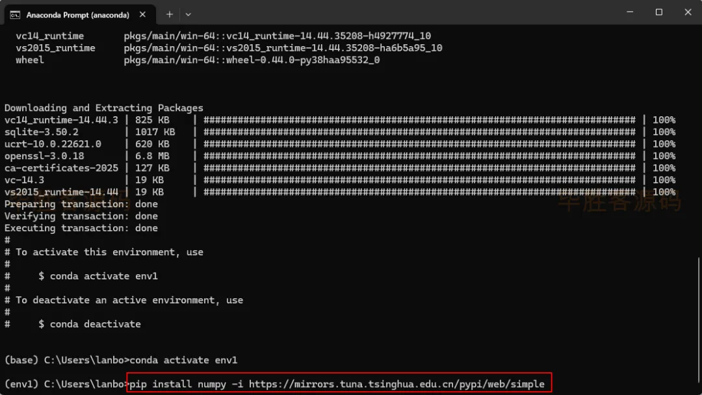Click the 'conda activate env1' command after (base) prompt
702x395 pixels.
(183, 360)
